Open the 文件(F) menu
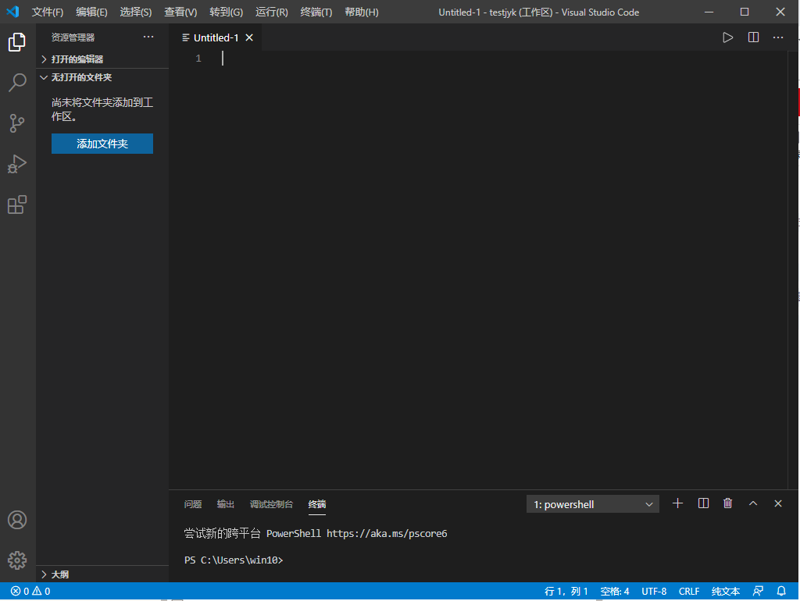Screen dimensions: 800x601 click(48, 12)
